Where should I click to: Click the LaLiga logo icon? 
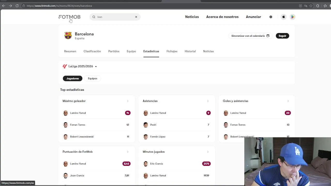(x=65, y=66)
